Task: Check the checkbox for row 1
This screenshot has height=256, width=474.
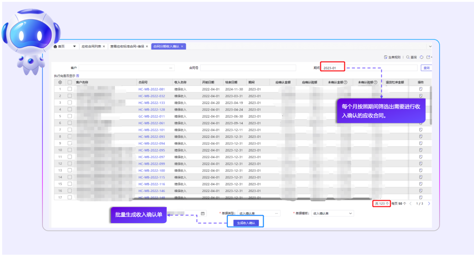Action: [x=69, y=89]
